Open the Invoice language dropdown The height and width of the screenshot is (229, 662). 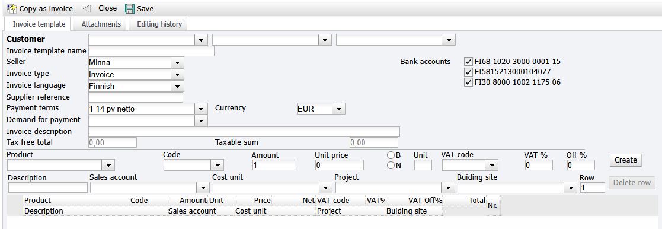(177, 86)
